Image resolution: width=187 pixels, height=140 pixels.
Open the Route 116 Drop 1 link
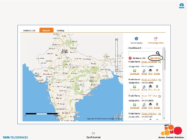coord(149,114)
